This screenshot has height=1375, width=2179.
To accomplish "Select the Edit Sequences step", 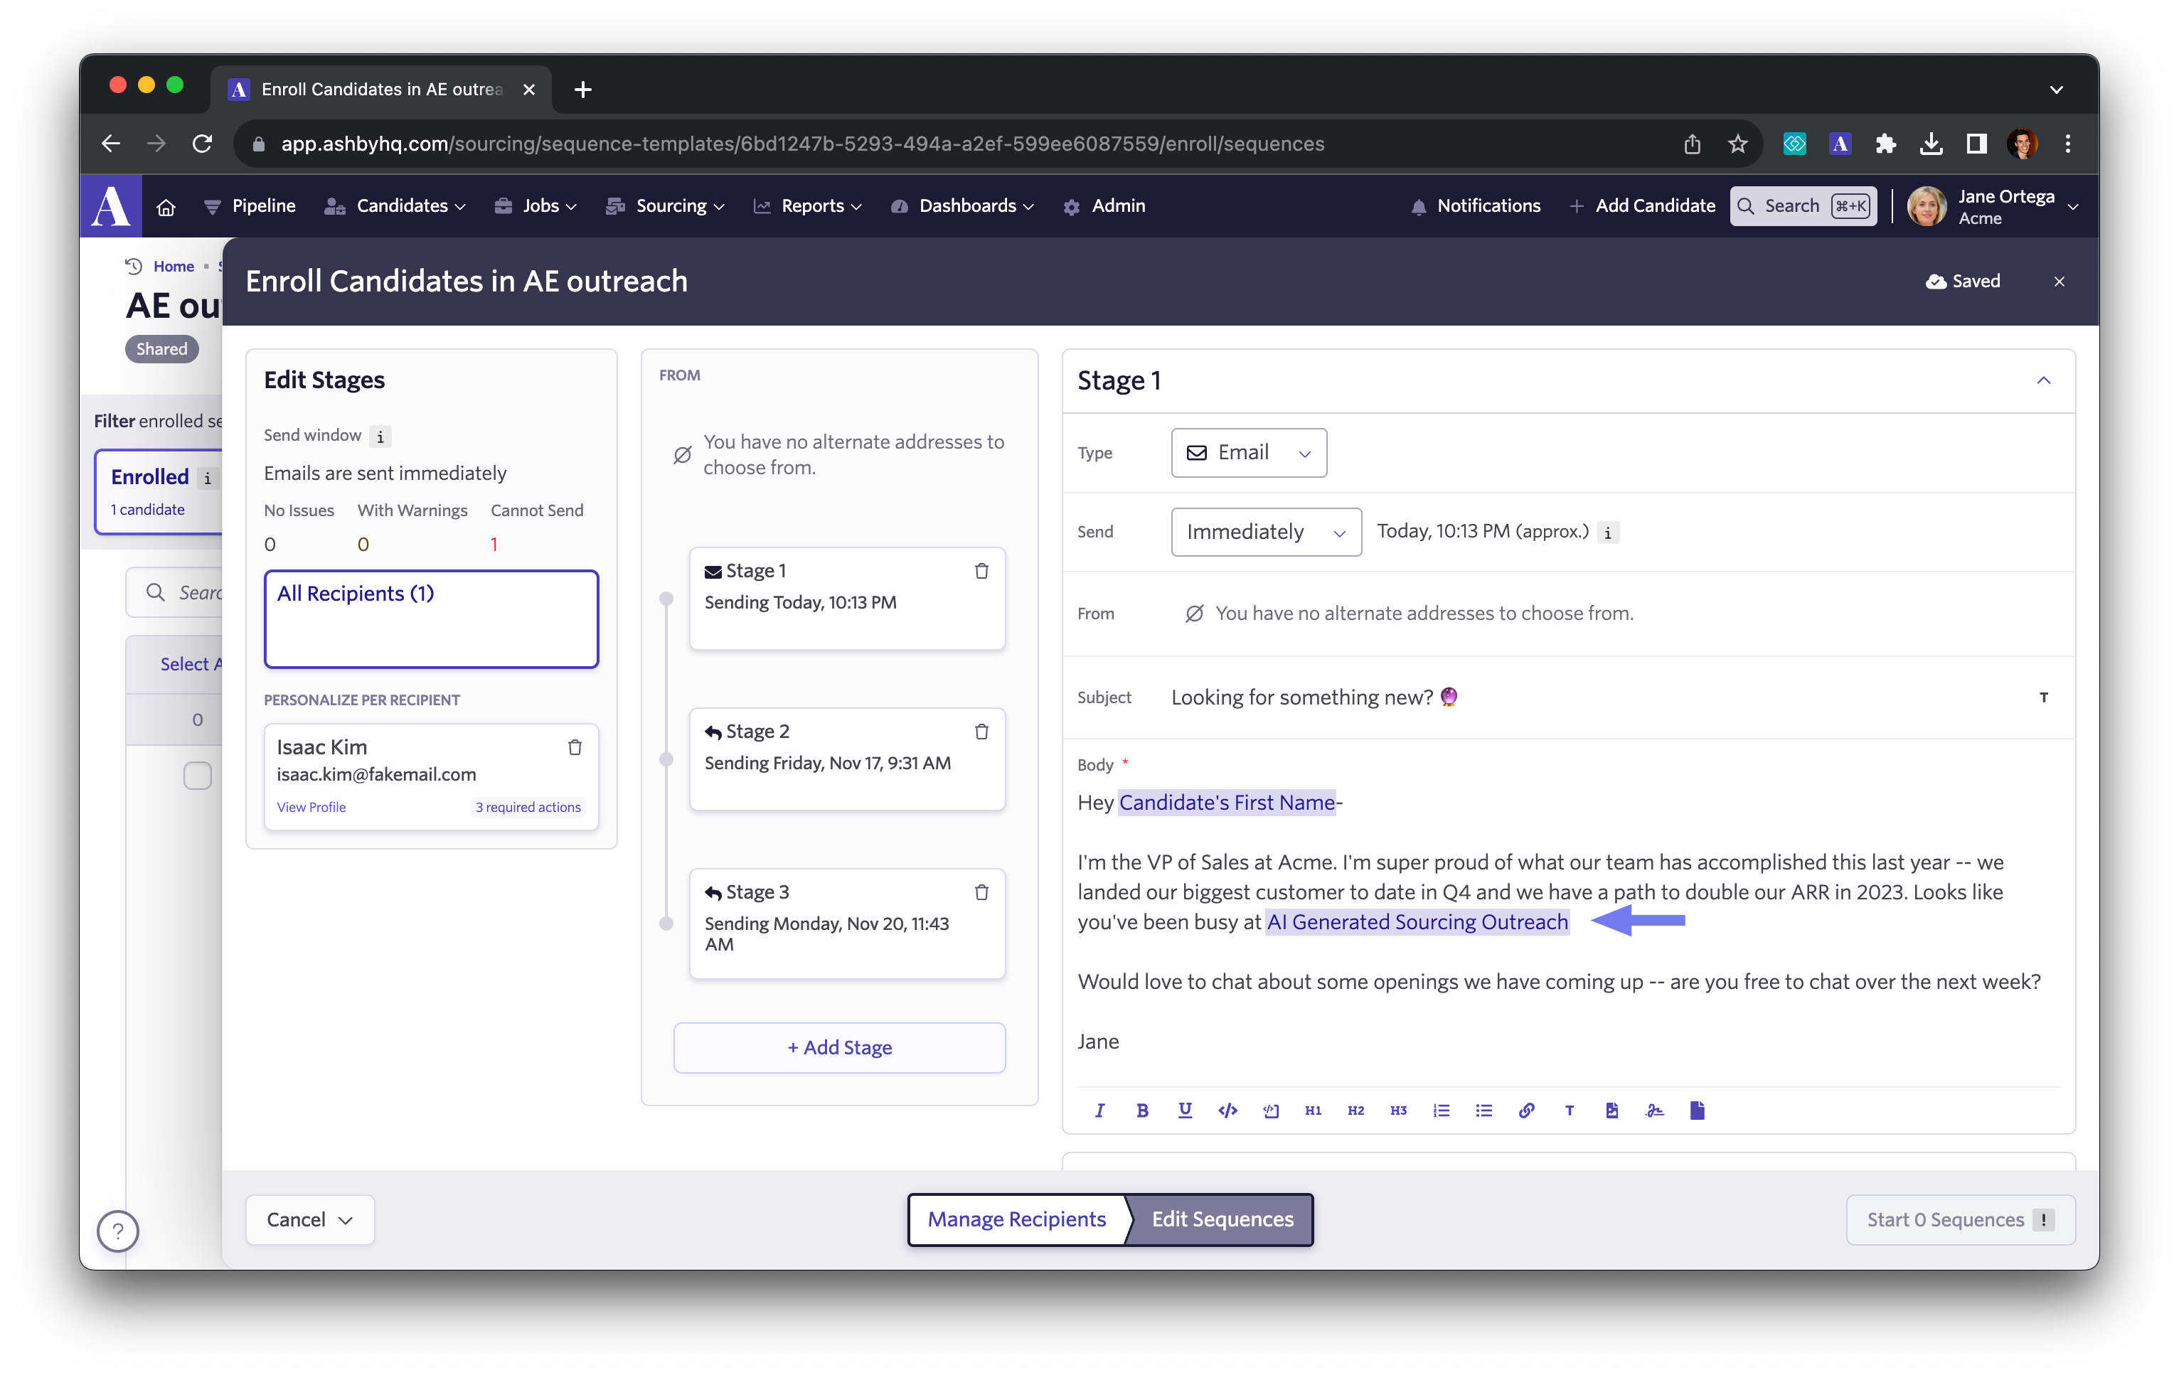I will click(x=1222, y=1219).
